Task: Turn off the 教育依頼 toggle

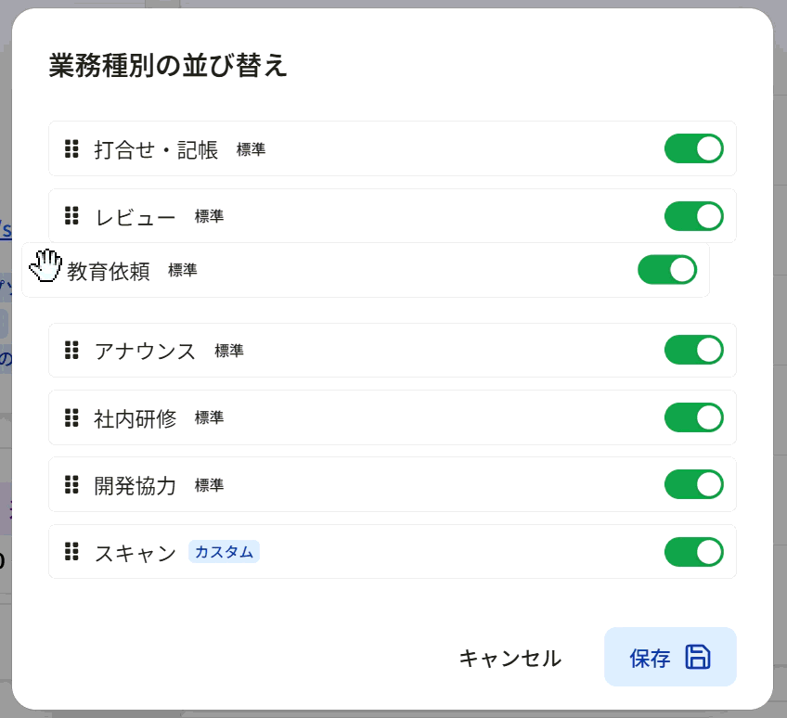Action: click(667, 270)
